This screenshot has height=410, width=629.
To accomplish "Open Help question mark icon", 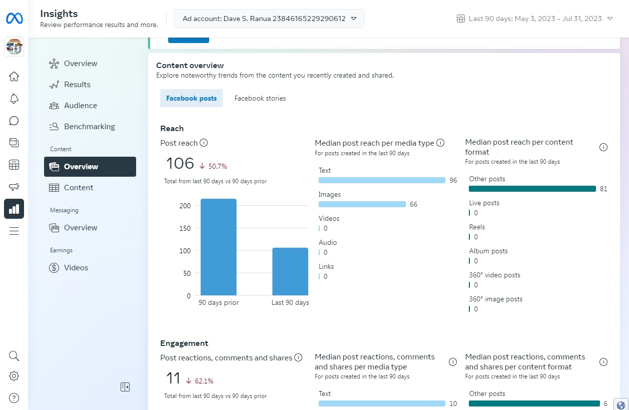I will (14, 398).
